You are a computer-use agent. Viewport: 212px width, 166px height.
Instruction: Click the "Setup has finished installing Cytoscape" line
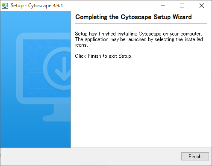[x=138, y=34]
